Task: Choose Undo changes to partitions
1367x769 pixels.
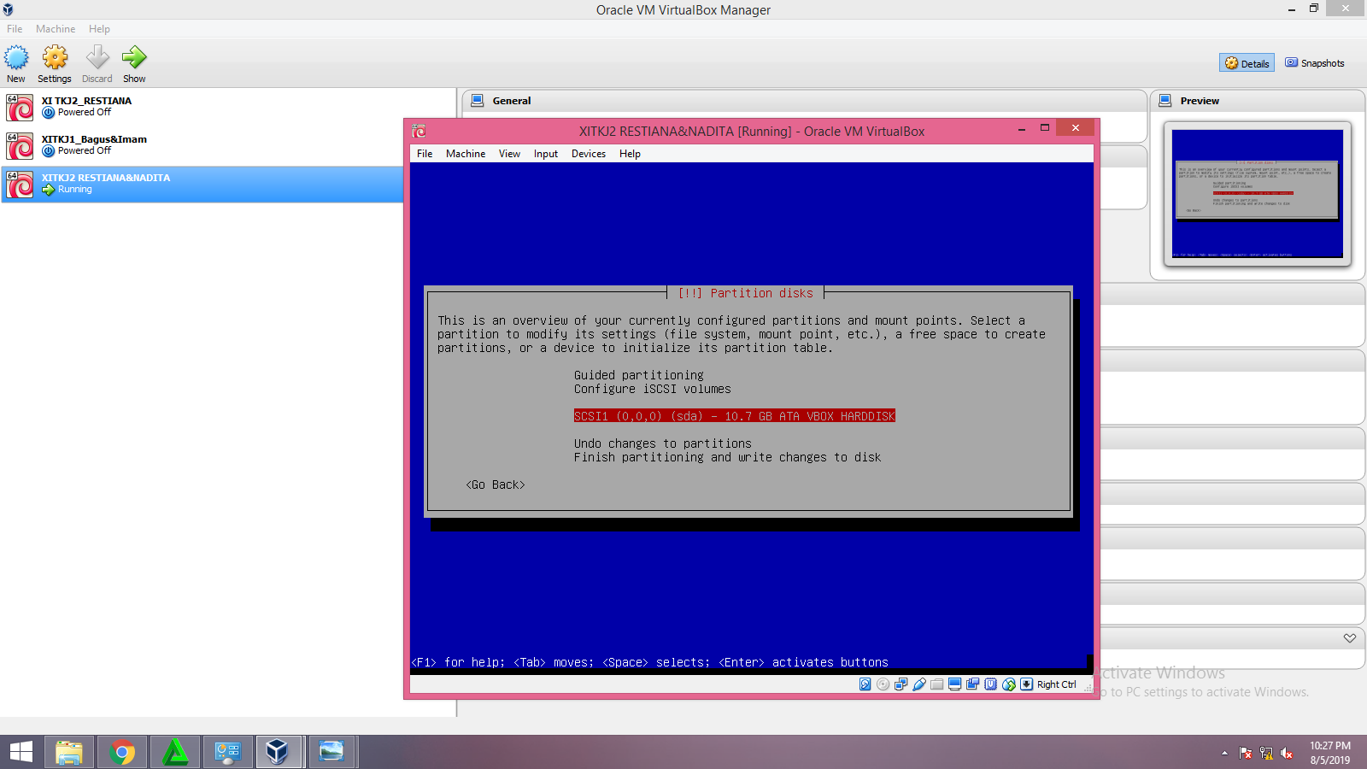Action: 663,443
